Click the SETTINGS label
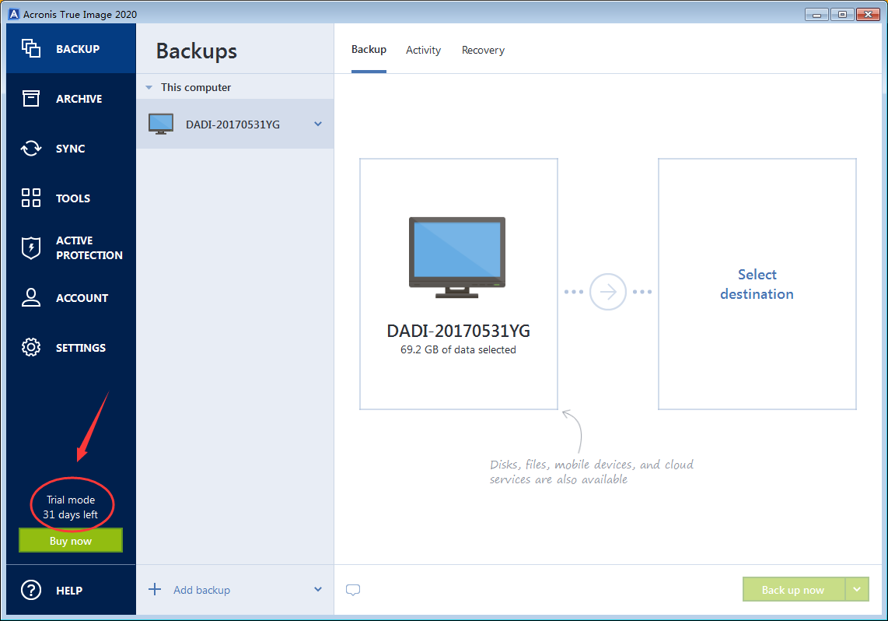888x621 pixels. [80, 348]
